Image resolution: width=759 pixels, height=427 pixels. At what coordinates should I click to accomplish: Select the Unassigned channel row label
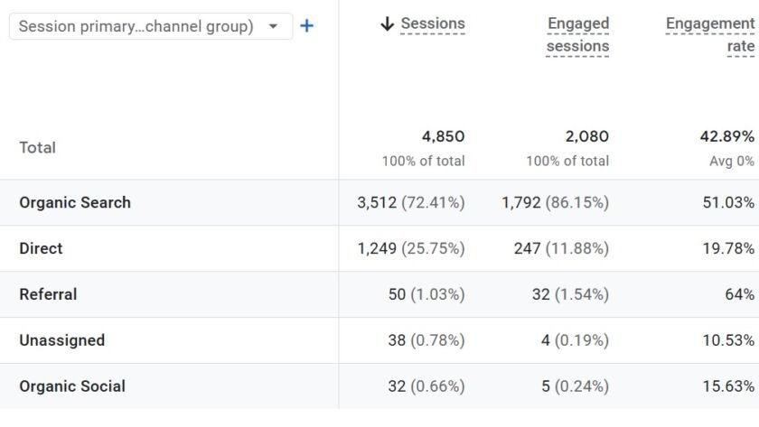[61, 340]
